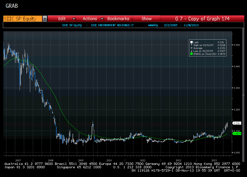
Task: Click the GRAB window title
Action: (x=12, y=6)
